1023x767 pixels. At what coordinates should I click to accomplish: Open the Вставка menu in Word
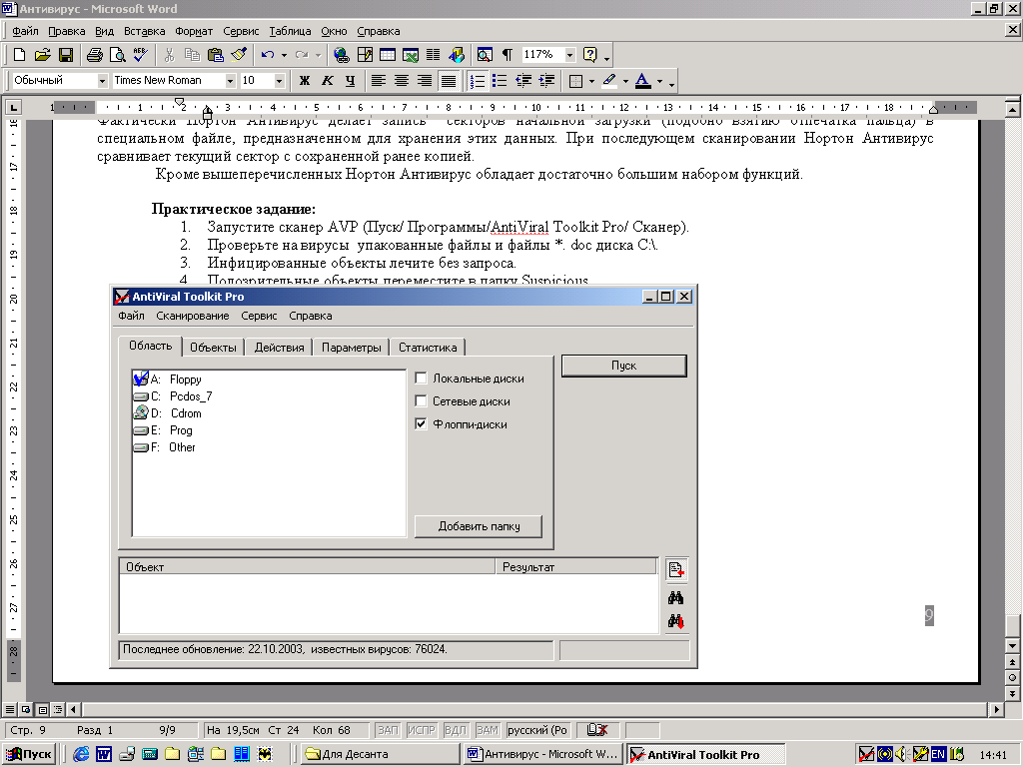144,31
